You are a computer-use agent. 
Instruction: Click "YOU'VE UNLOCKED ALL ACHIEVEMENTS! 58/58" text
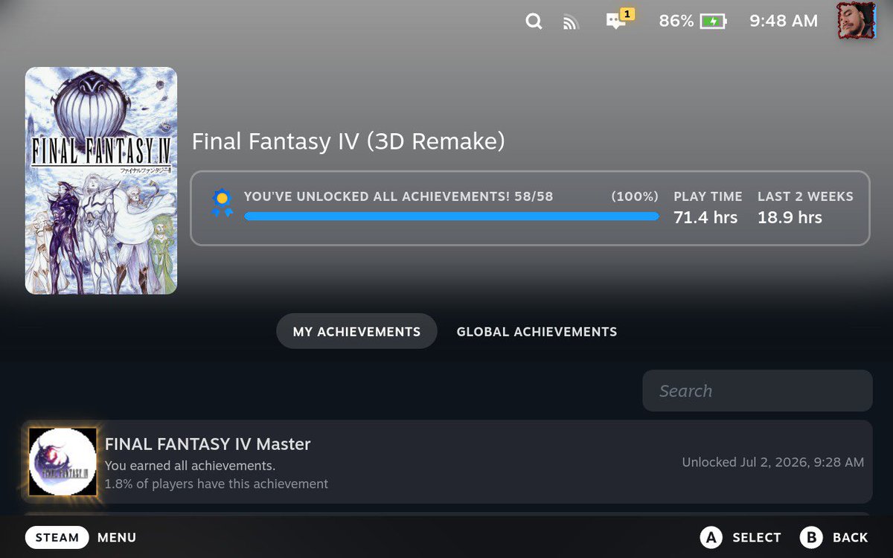(399, 196)
